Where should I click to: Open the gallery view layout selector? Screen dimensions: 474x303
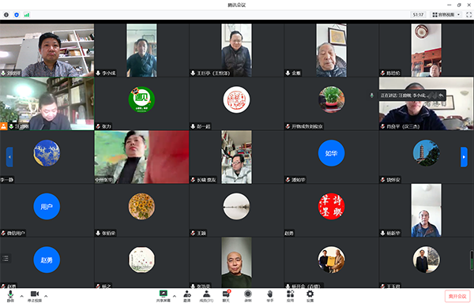point(446,14)
